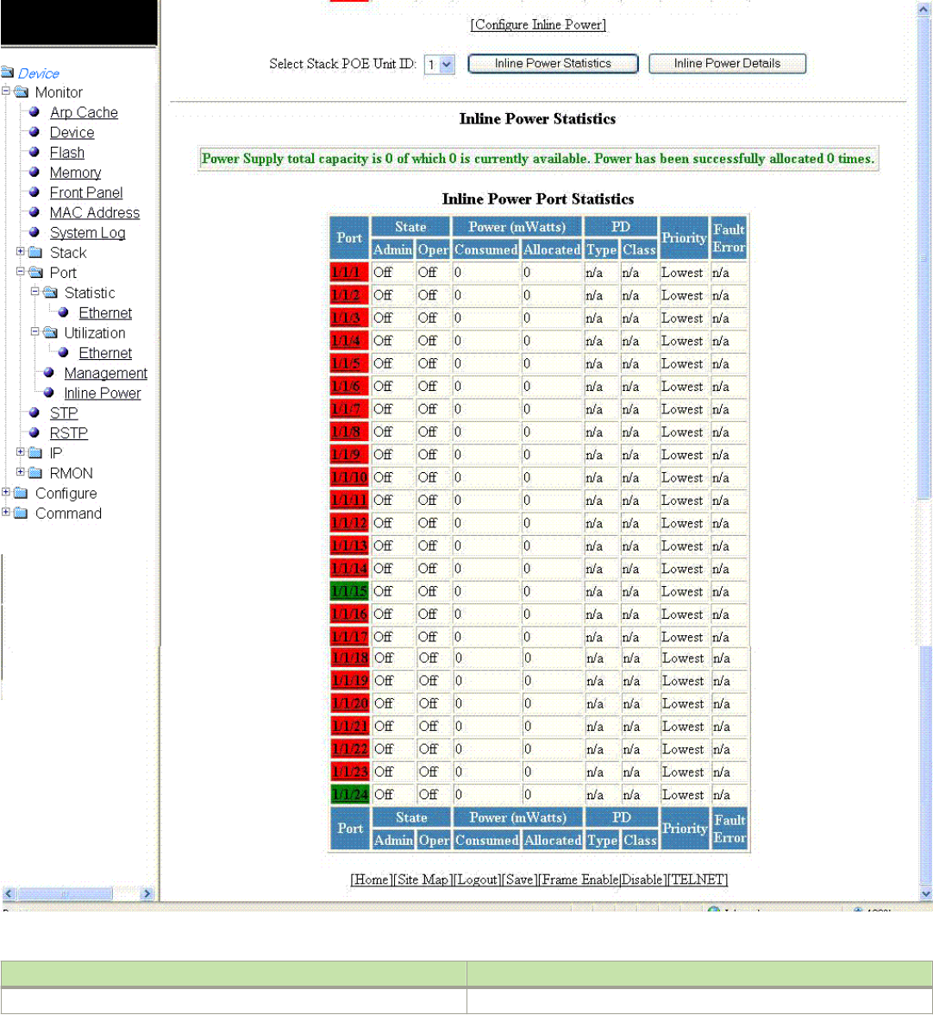
Task: Click the RMON folder icon
Action: point(35,473)
